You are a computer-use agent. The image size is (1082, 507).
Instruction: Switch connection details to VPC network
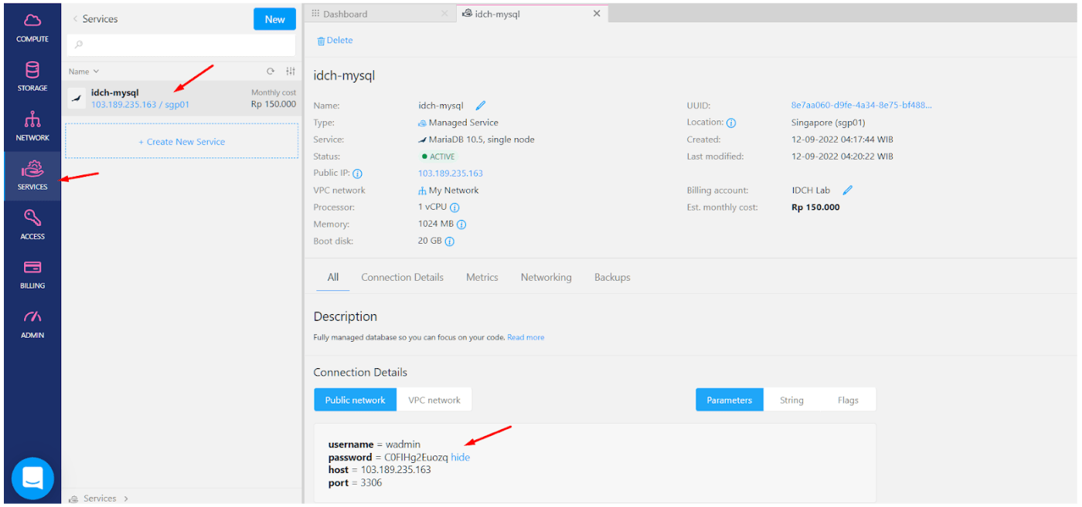point(434,400)
